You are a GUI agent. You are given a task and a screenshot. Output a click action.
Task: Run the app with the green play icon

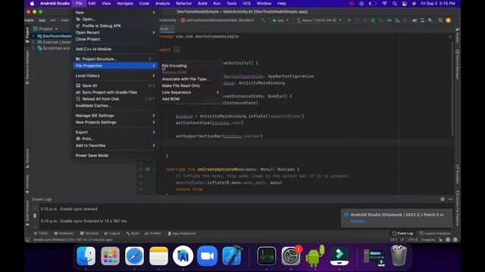click(x=349, y=20)
